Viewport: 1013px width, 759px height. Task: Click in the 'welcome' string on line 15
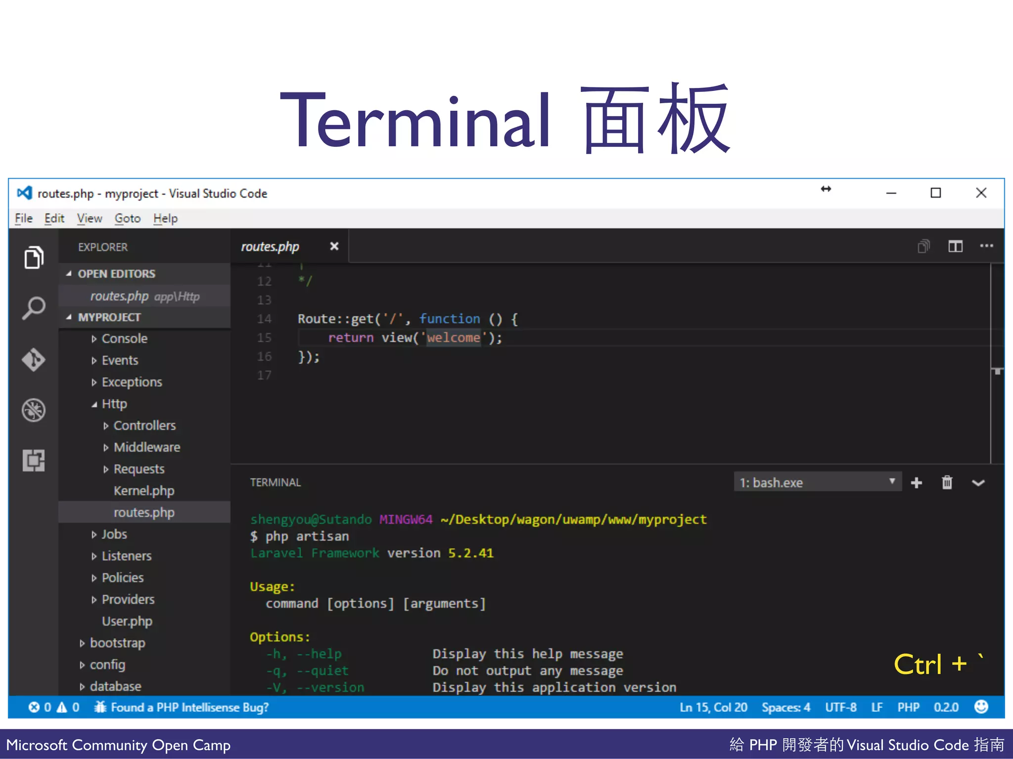click(x=454, y=337)
